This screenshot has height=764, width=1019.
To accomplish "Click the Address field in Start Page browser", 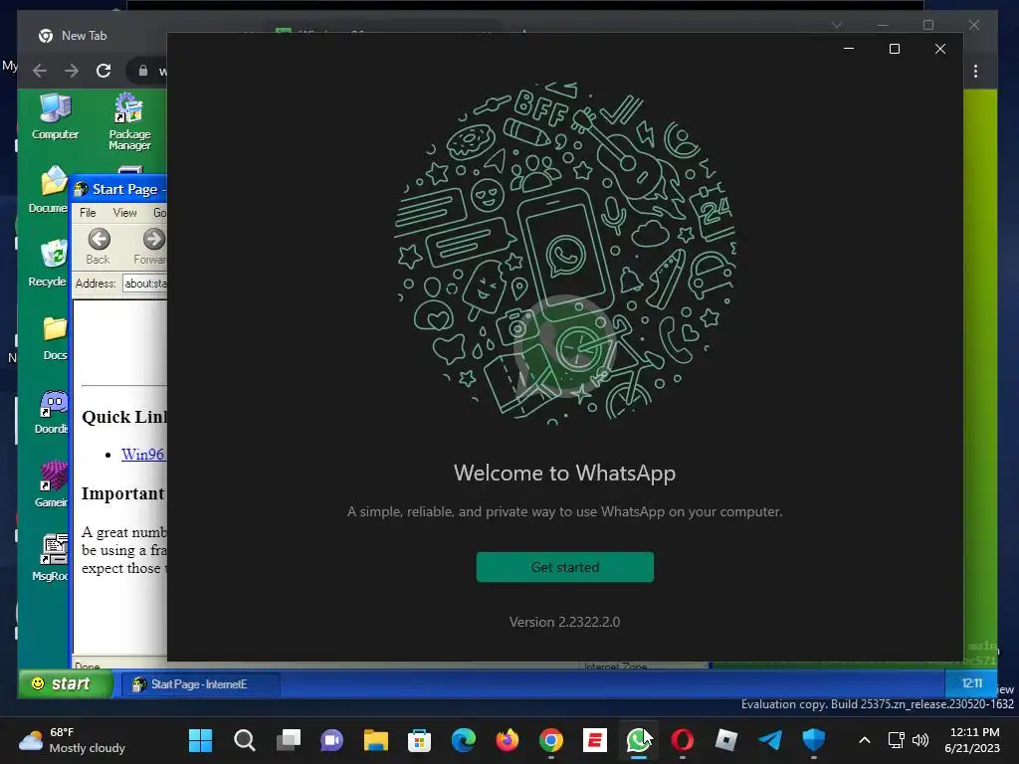I will tap(145, 284).
